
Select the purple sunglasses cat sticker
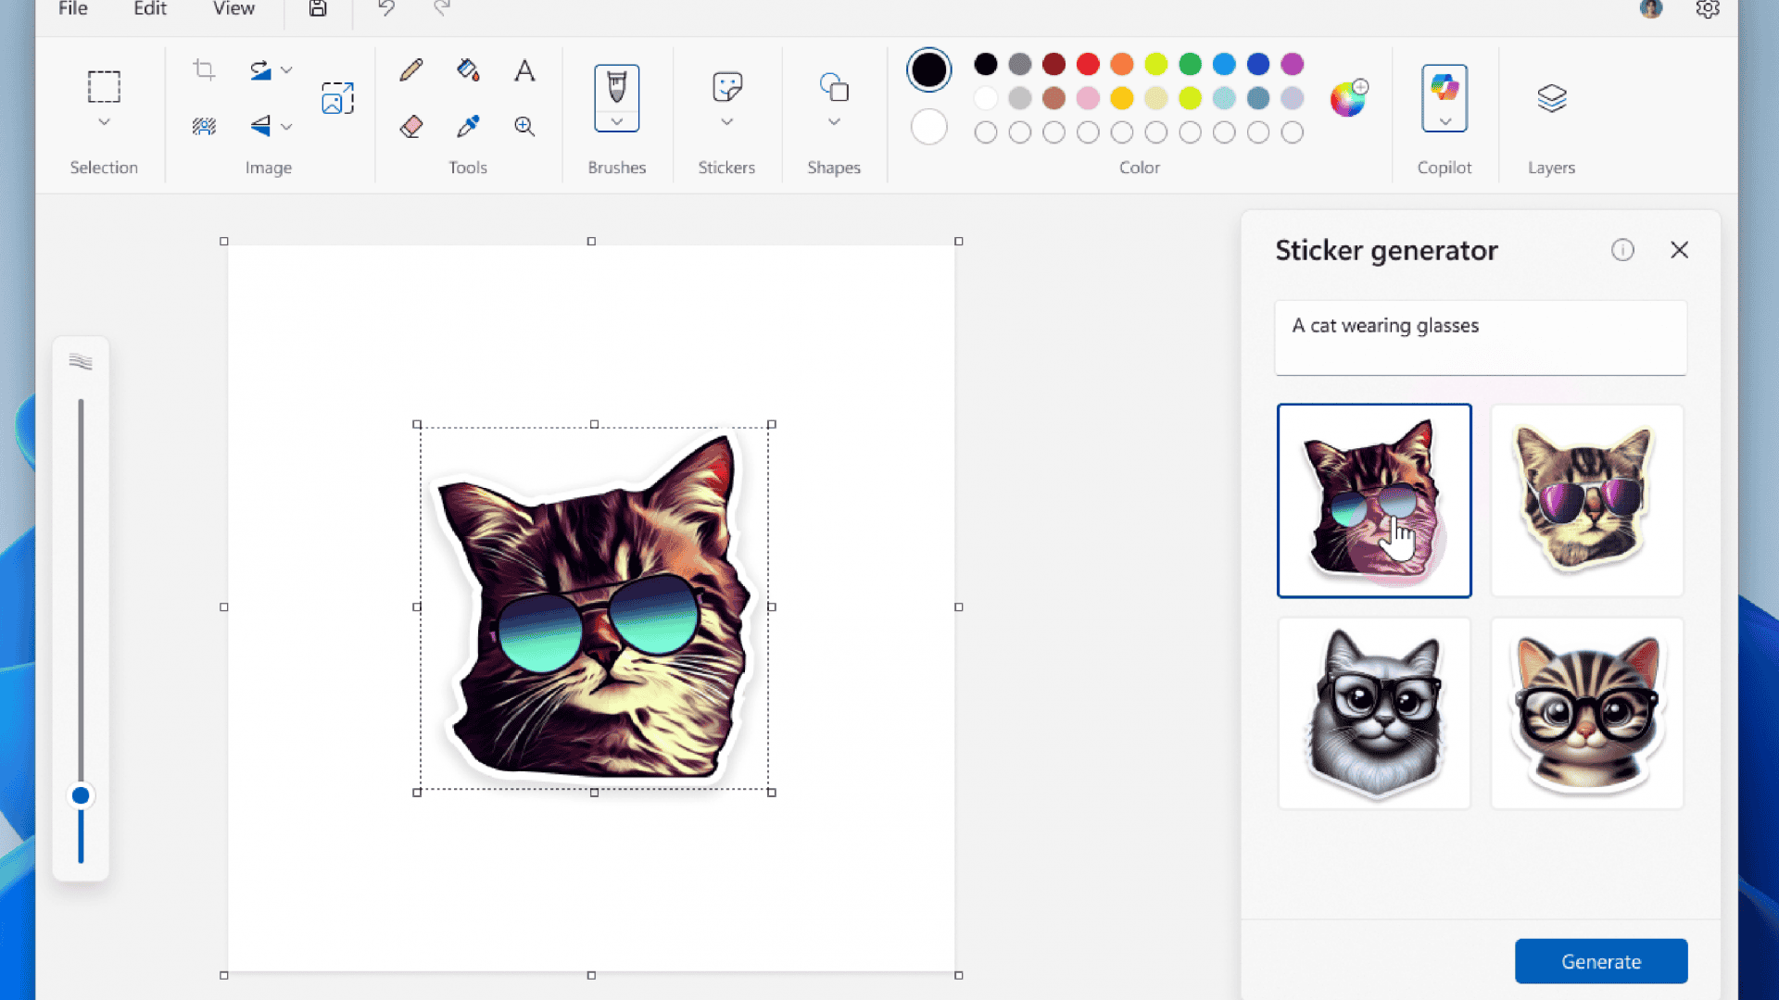pos(1587,500)
